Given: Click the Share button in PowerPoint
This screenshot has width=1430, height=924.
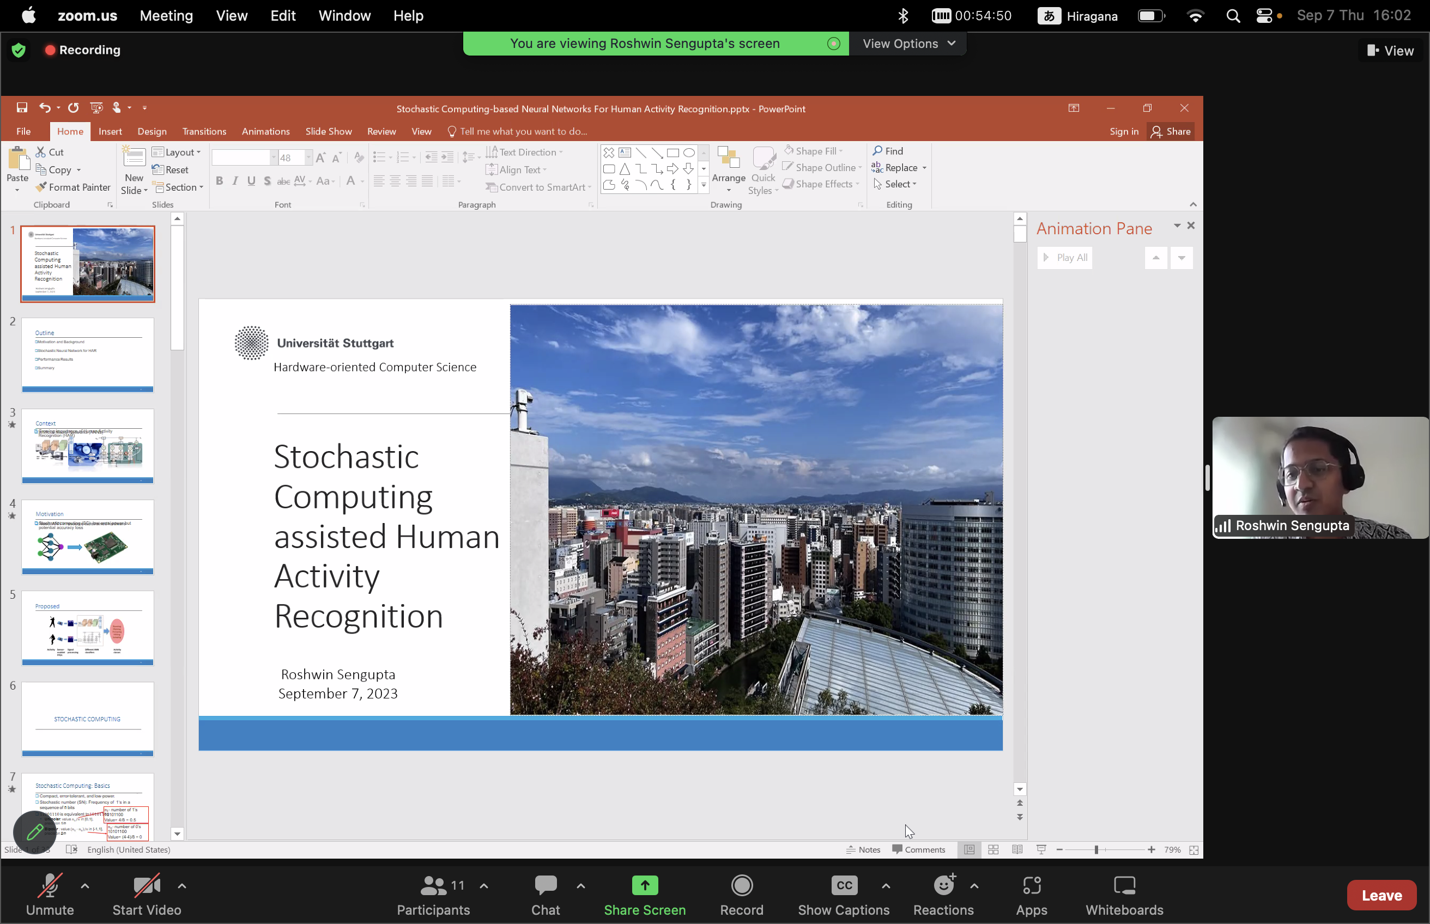Looking at the screenshot, I should click(1171, 131).
